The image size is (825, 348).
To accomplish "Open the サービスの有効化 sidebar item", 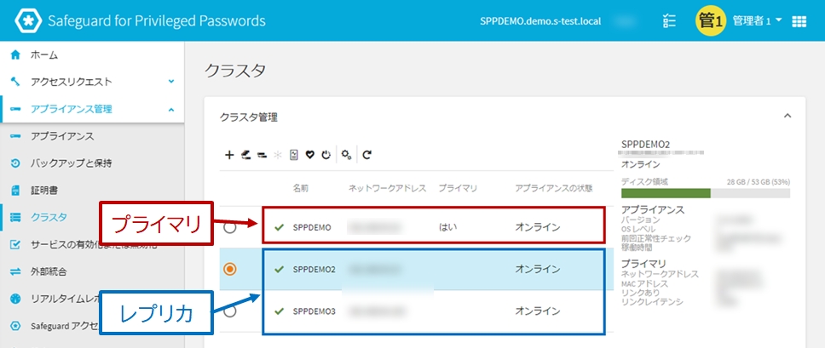I will point(92,244).
